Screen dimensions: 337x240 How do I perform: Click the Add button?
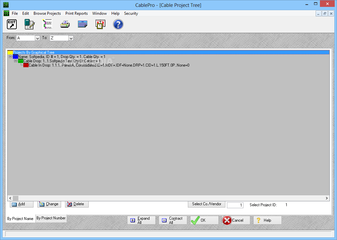[x=22, y=204]
